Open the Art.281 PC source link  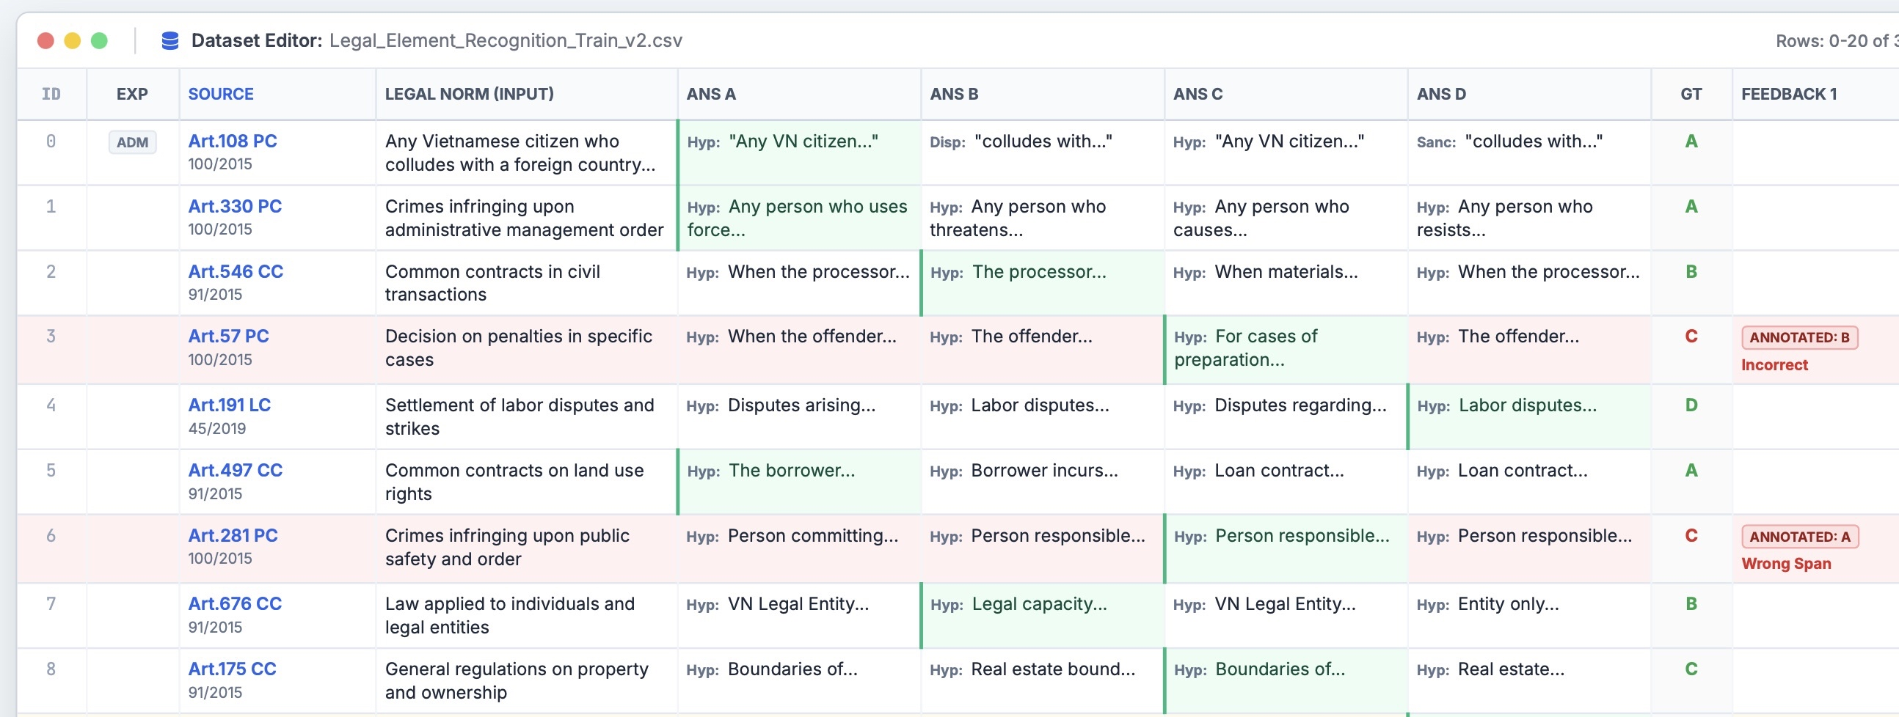tap(233, 535)
